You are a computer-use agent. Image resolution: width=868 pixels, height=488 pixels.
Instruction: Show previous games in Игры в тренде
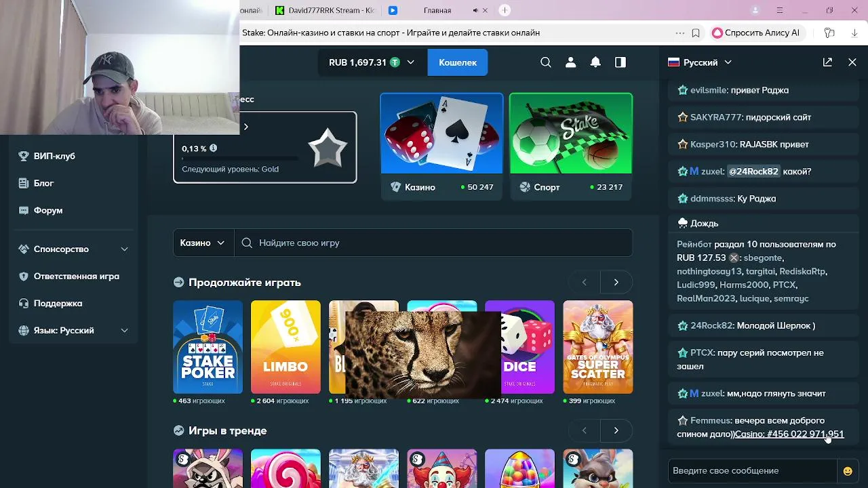pos(584,430)
